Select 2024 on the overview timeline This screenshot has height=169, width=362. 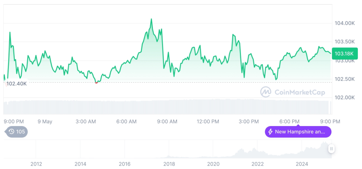click(302, 164)
